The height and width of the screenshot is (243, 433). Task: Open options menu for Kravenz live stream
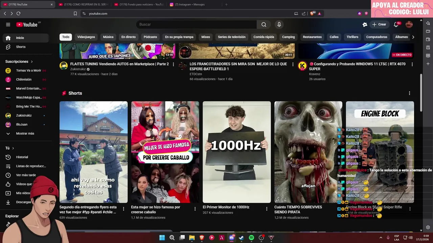412,64
